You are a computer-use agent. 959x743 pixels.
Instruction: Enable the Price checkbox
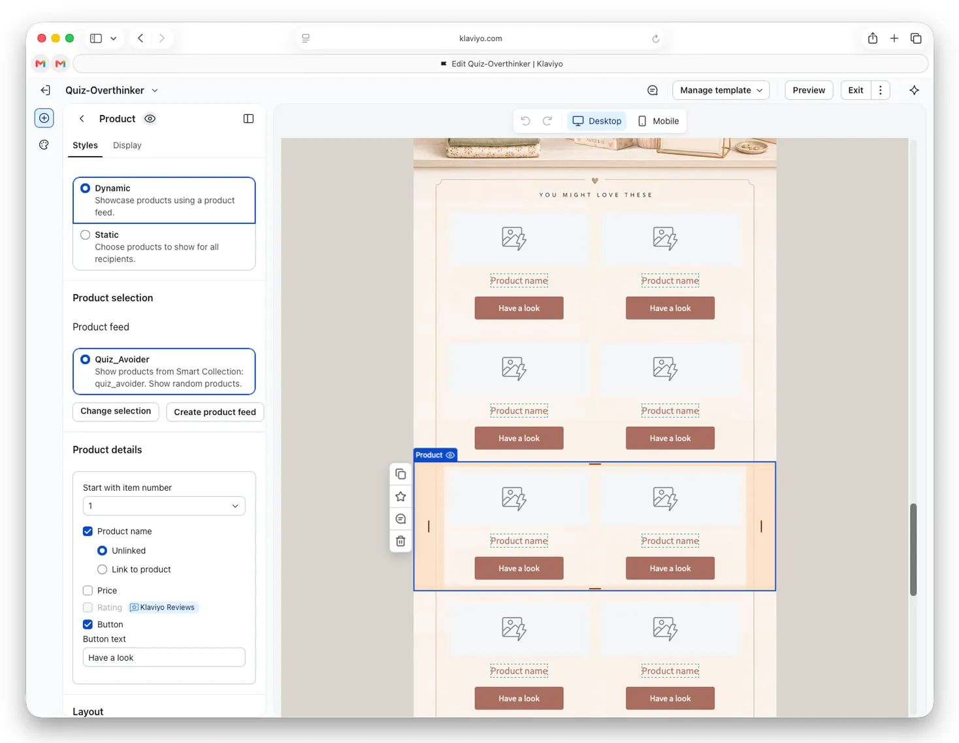[88, 591]
